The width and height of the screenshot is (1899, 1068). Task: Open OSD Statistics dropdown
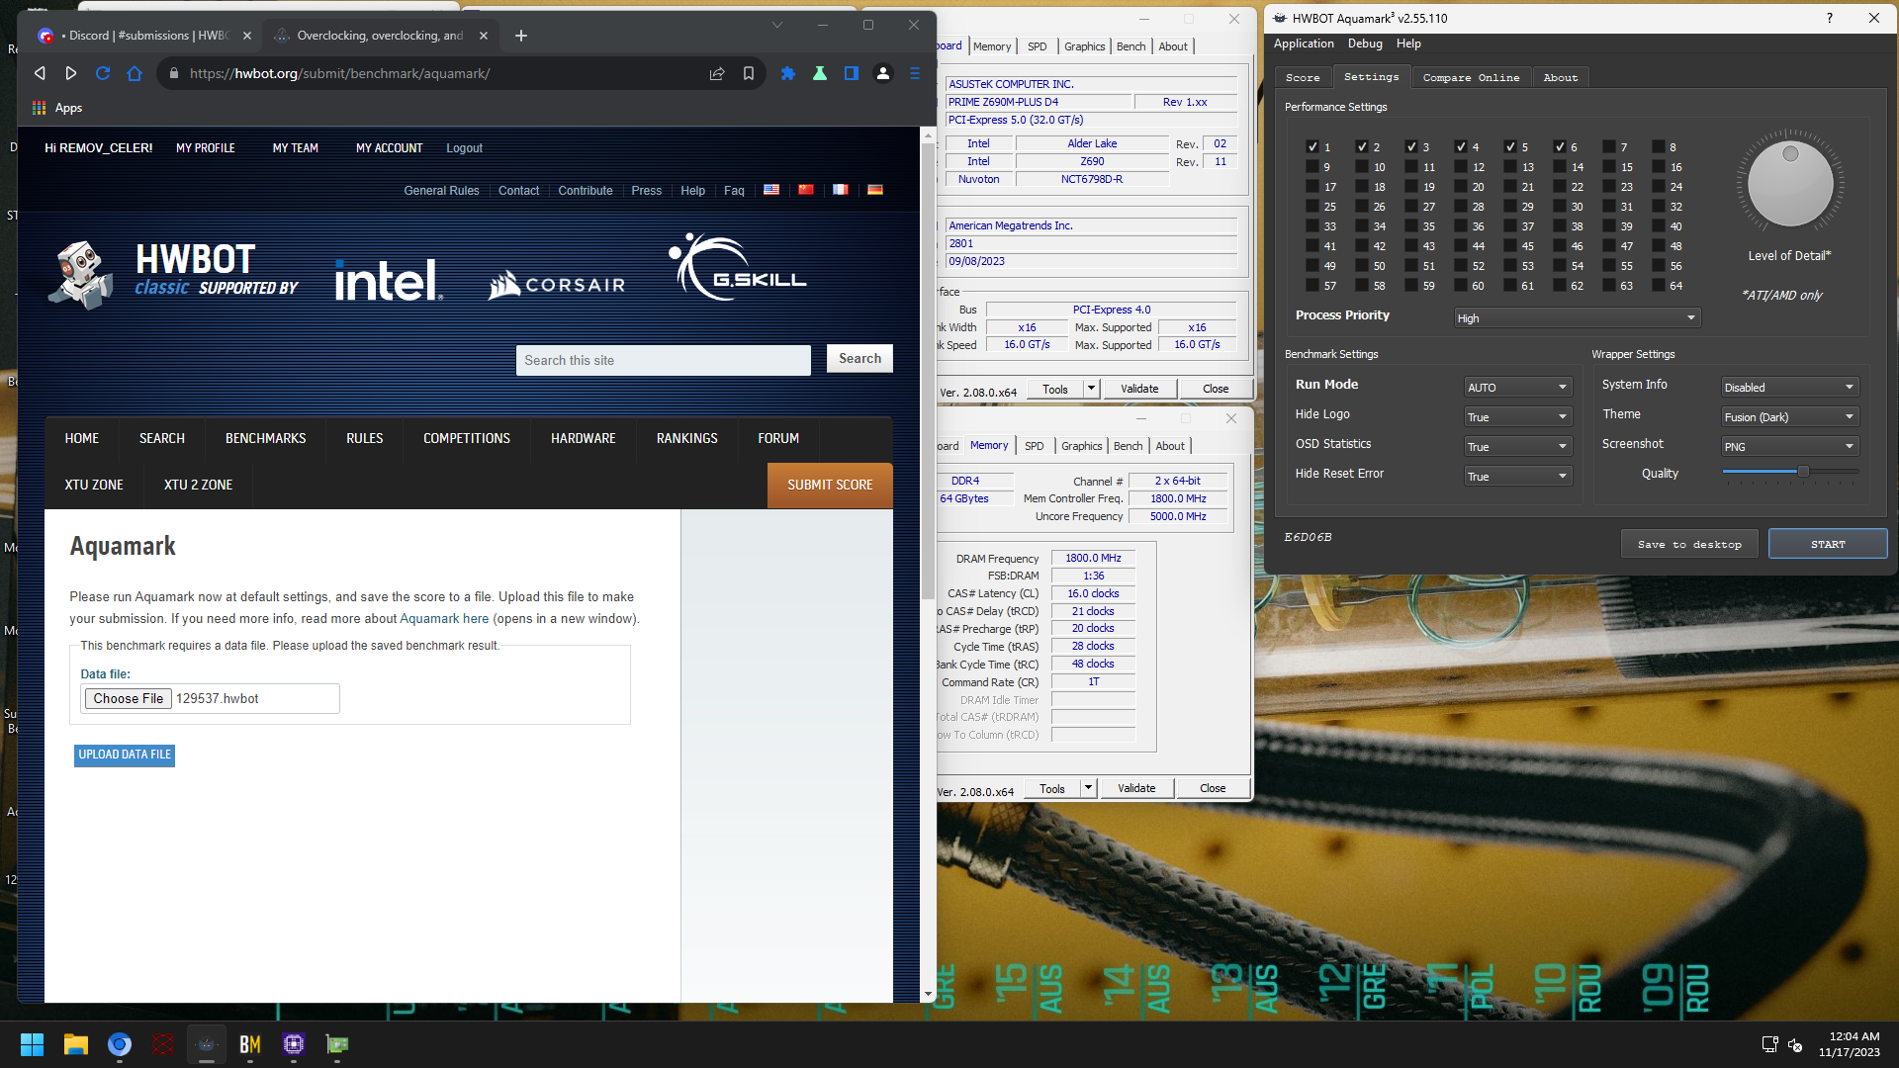coord(1517,446)
